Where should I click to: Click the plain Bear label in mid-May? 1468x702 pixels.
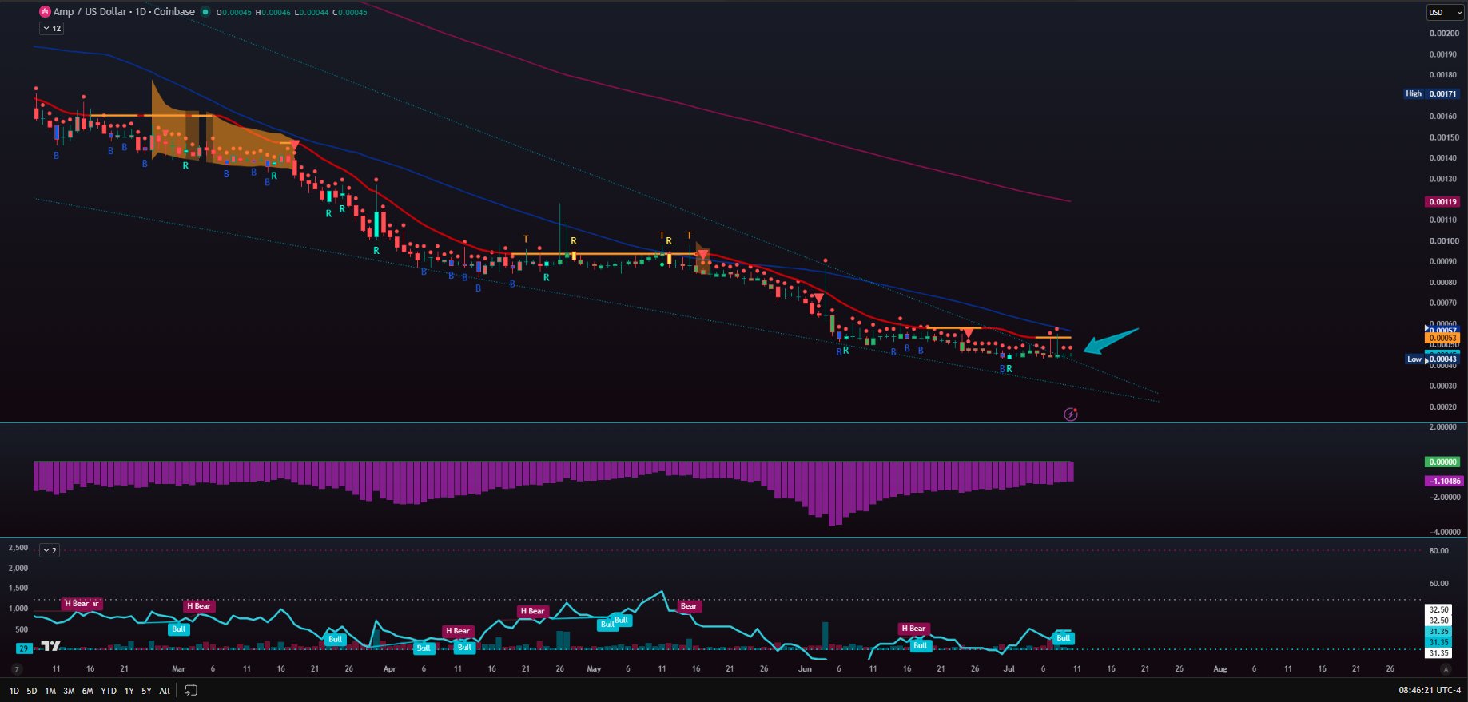point(689,606)
